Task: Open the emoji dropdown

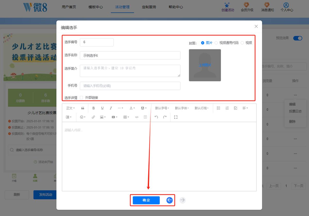Action: click(x=83, y=117)
